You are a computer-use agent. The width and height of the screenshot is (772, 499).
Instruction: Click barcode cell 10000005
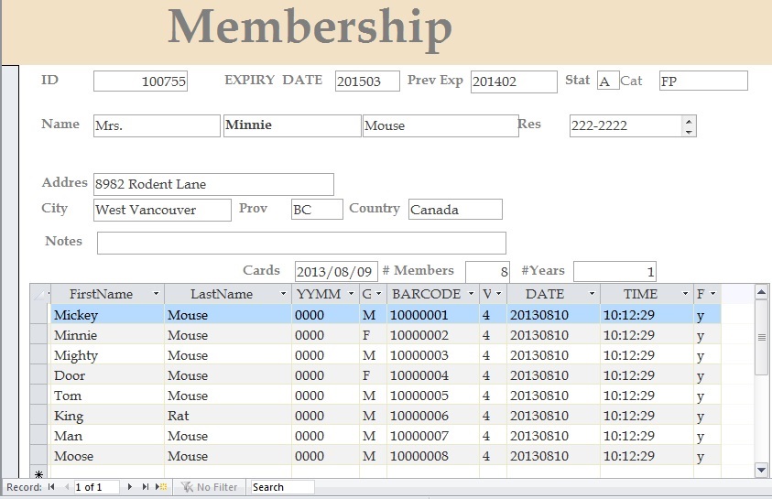point(433,396)
